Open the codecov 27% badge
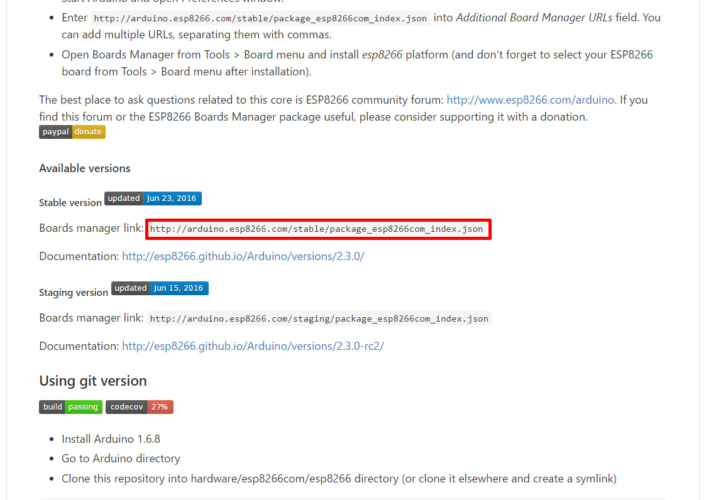 [139, 407]
